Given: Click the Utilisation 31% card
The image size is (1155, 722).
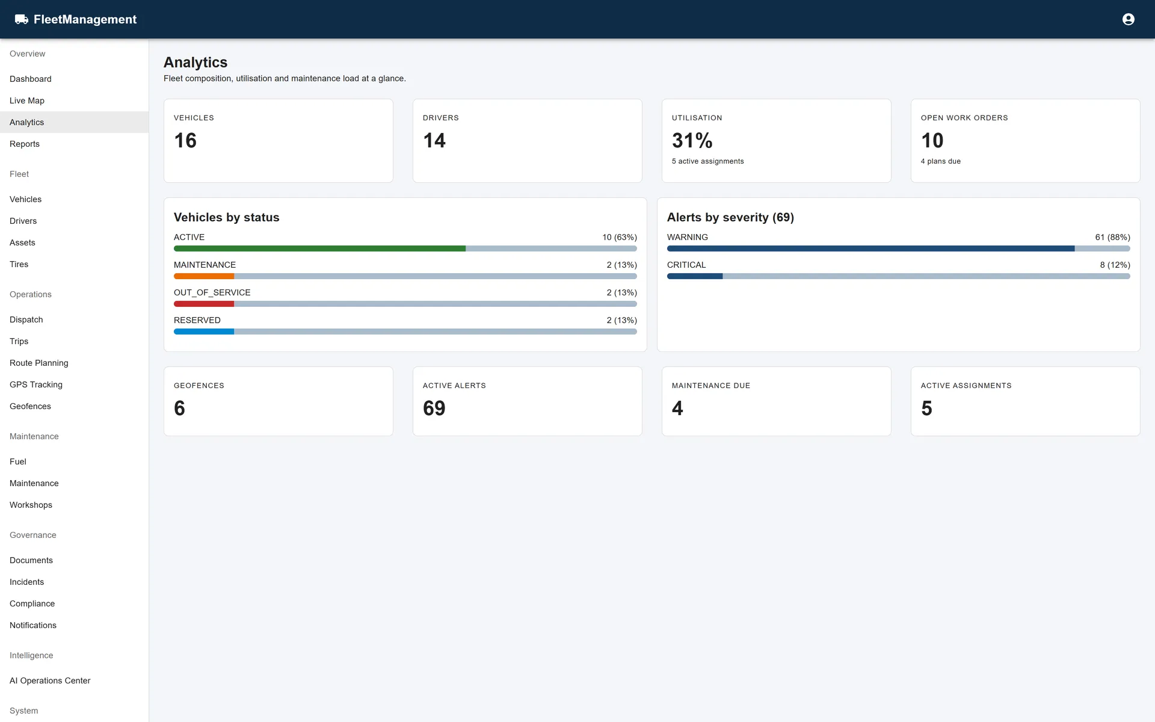Looking at the screenshot, I should click(777, 141).
